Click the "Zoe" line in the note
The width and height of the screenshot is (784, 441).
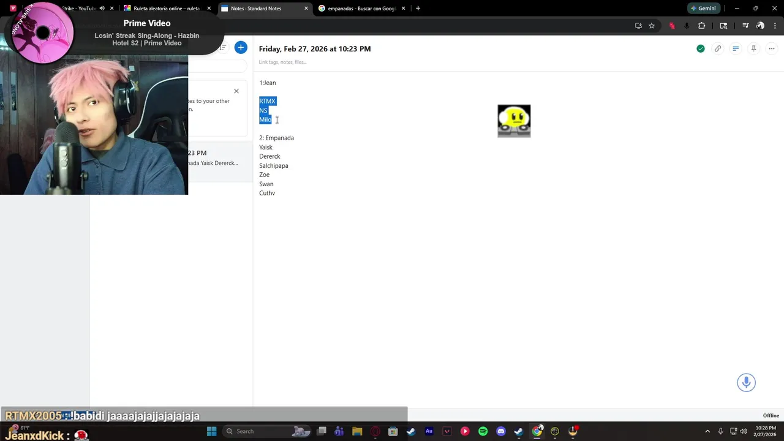tap(264, 175)
